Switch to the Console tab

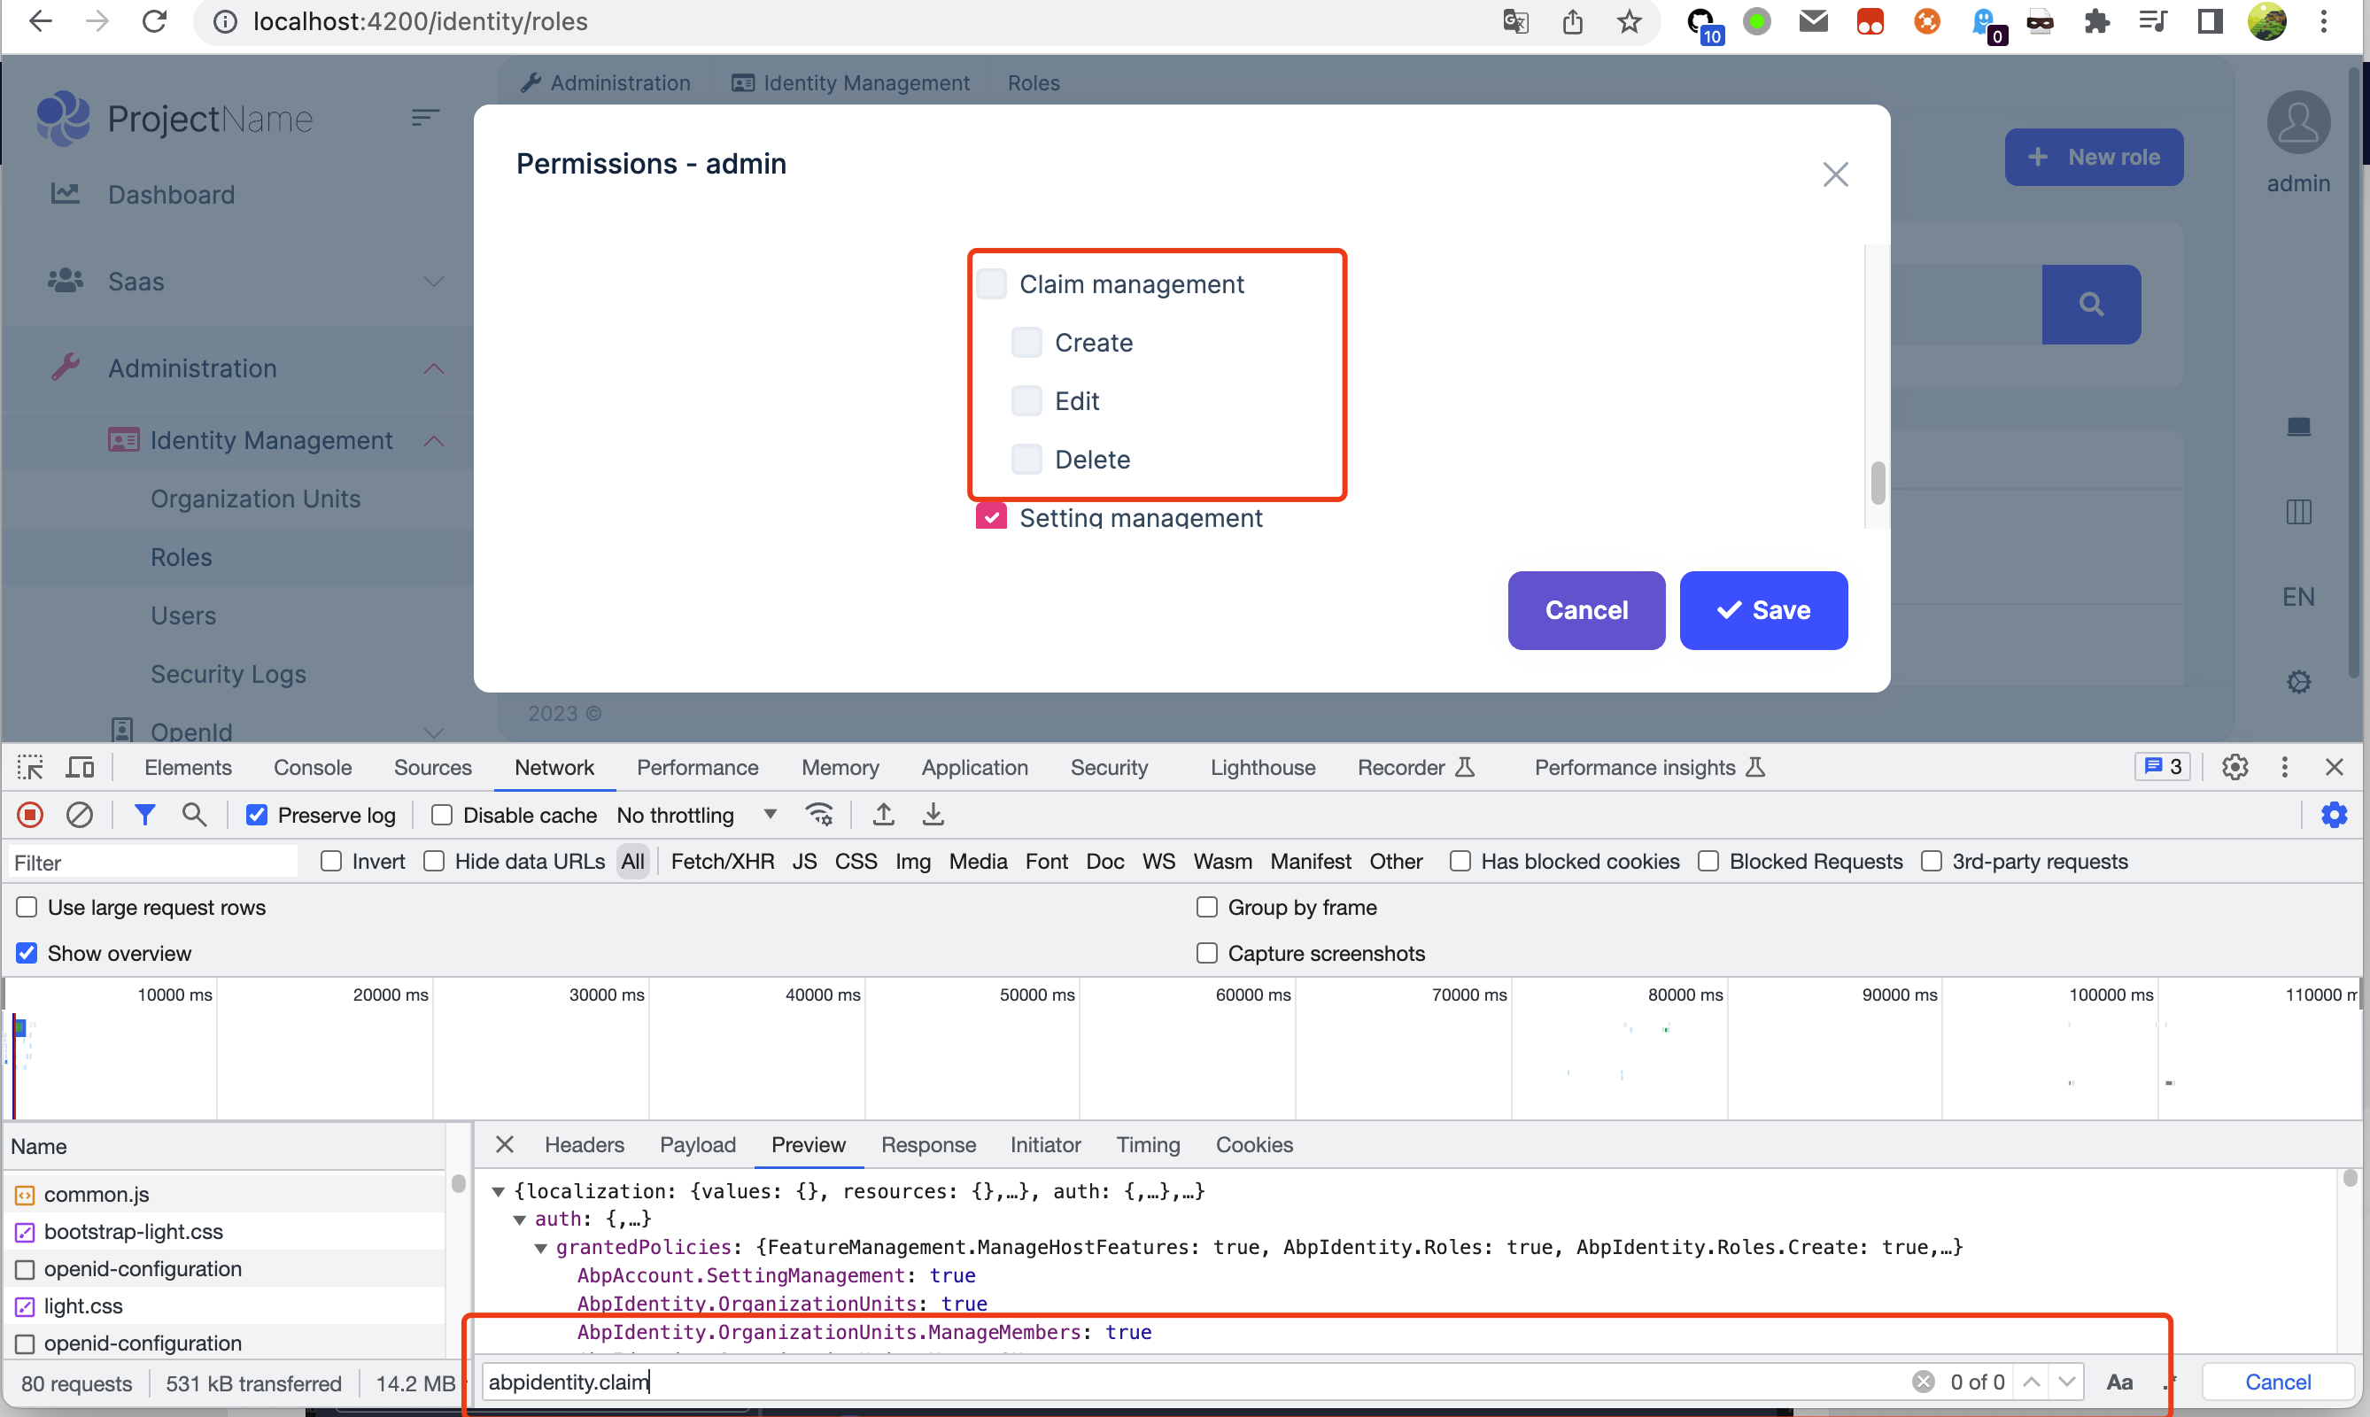click(313, 767)
